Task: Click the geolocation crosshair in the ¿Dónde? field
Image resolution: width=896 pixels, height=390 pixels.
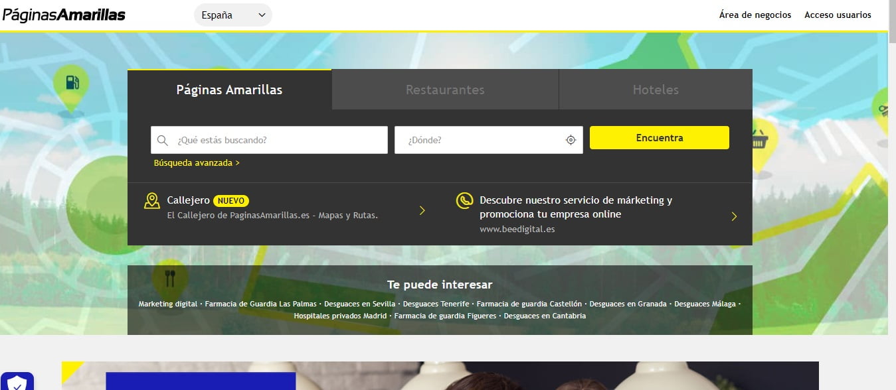Action: point(571,140)
